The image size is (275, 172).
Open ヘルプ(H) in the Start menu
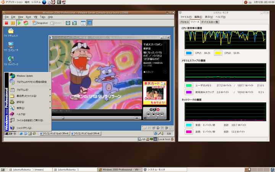click(30, 114)
